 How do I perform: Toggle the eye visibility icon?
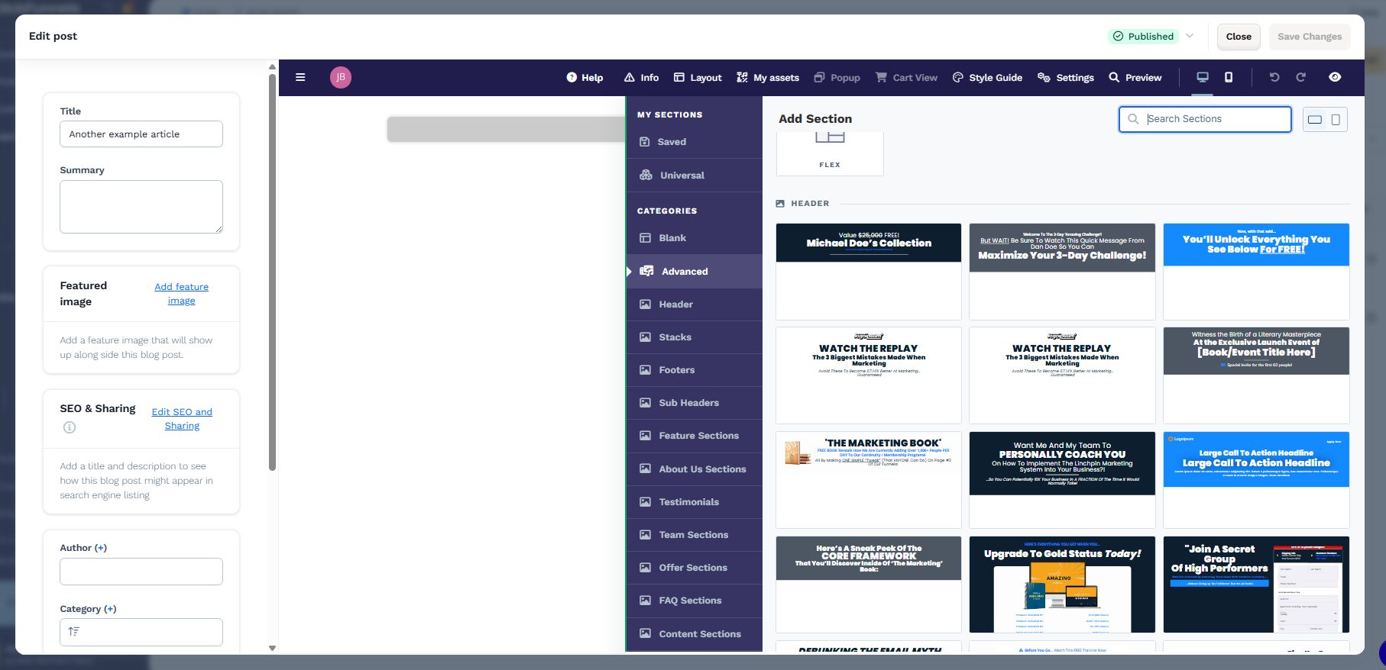pos(1335,77)
